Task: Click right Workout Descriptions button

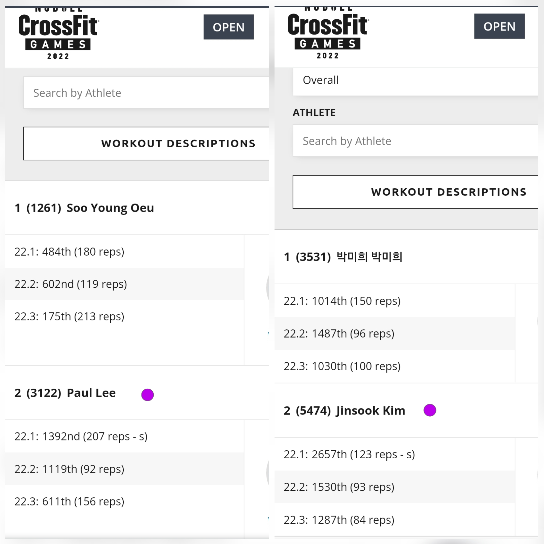Action: click(415, 192)
